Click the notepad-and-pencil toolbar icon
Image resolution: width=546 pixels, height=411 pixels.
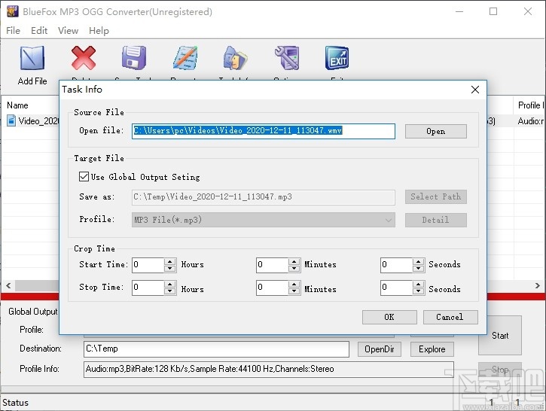pyautogui.click(x=185, y=58)
